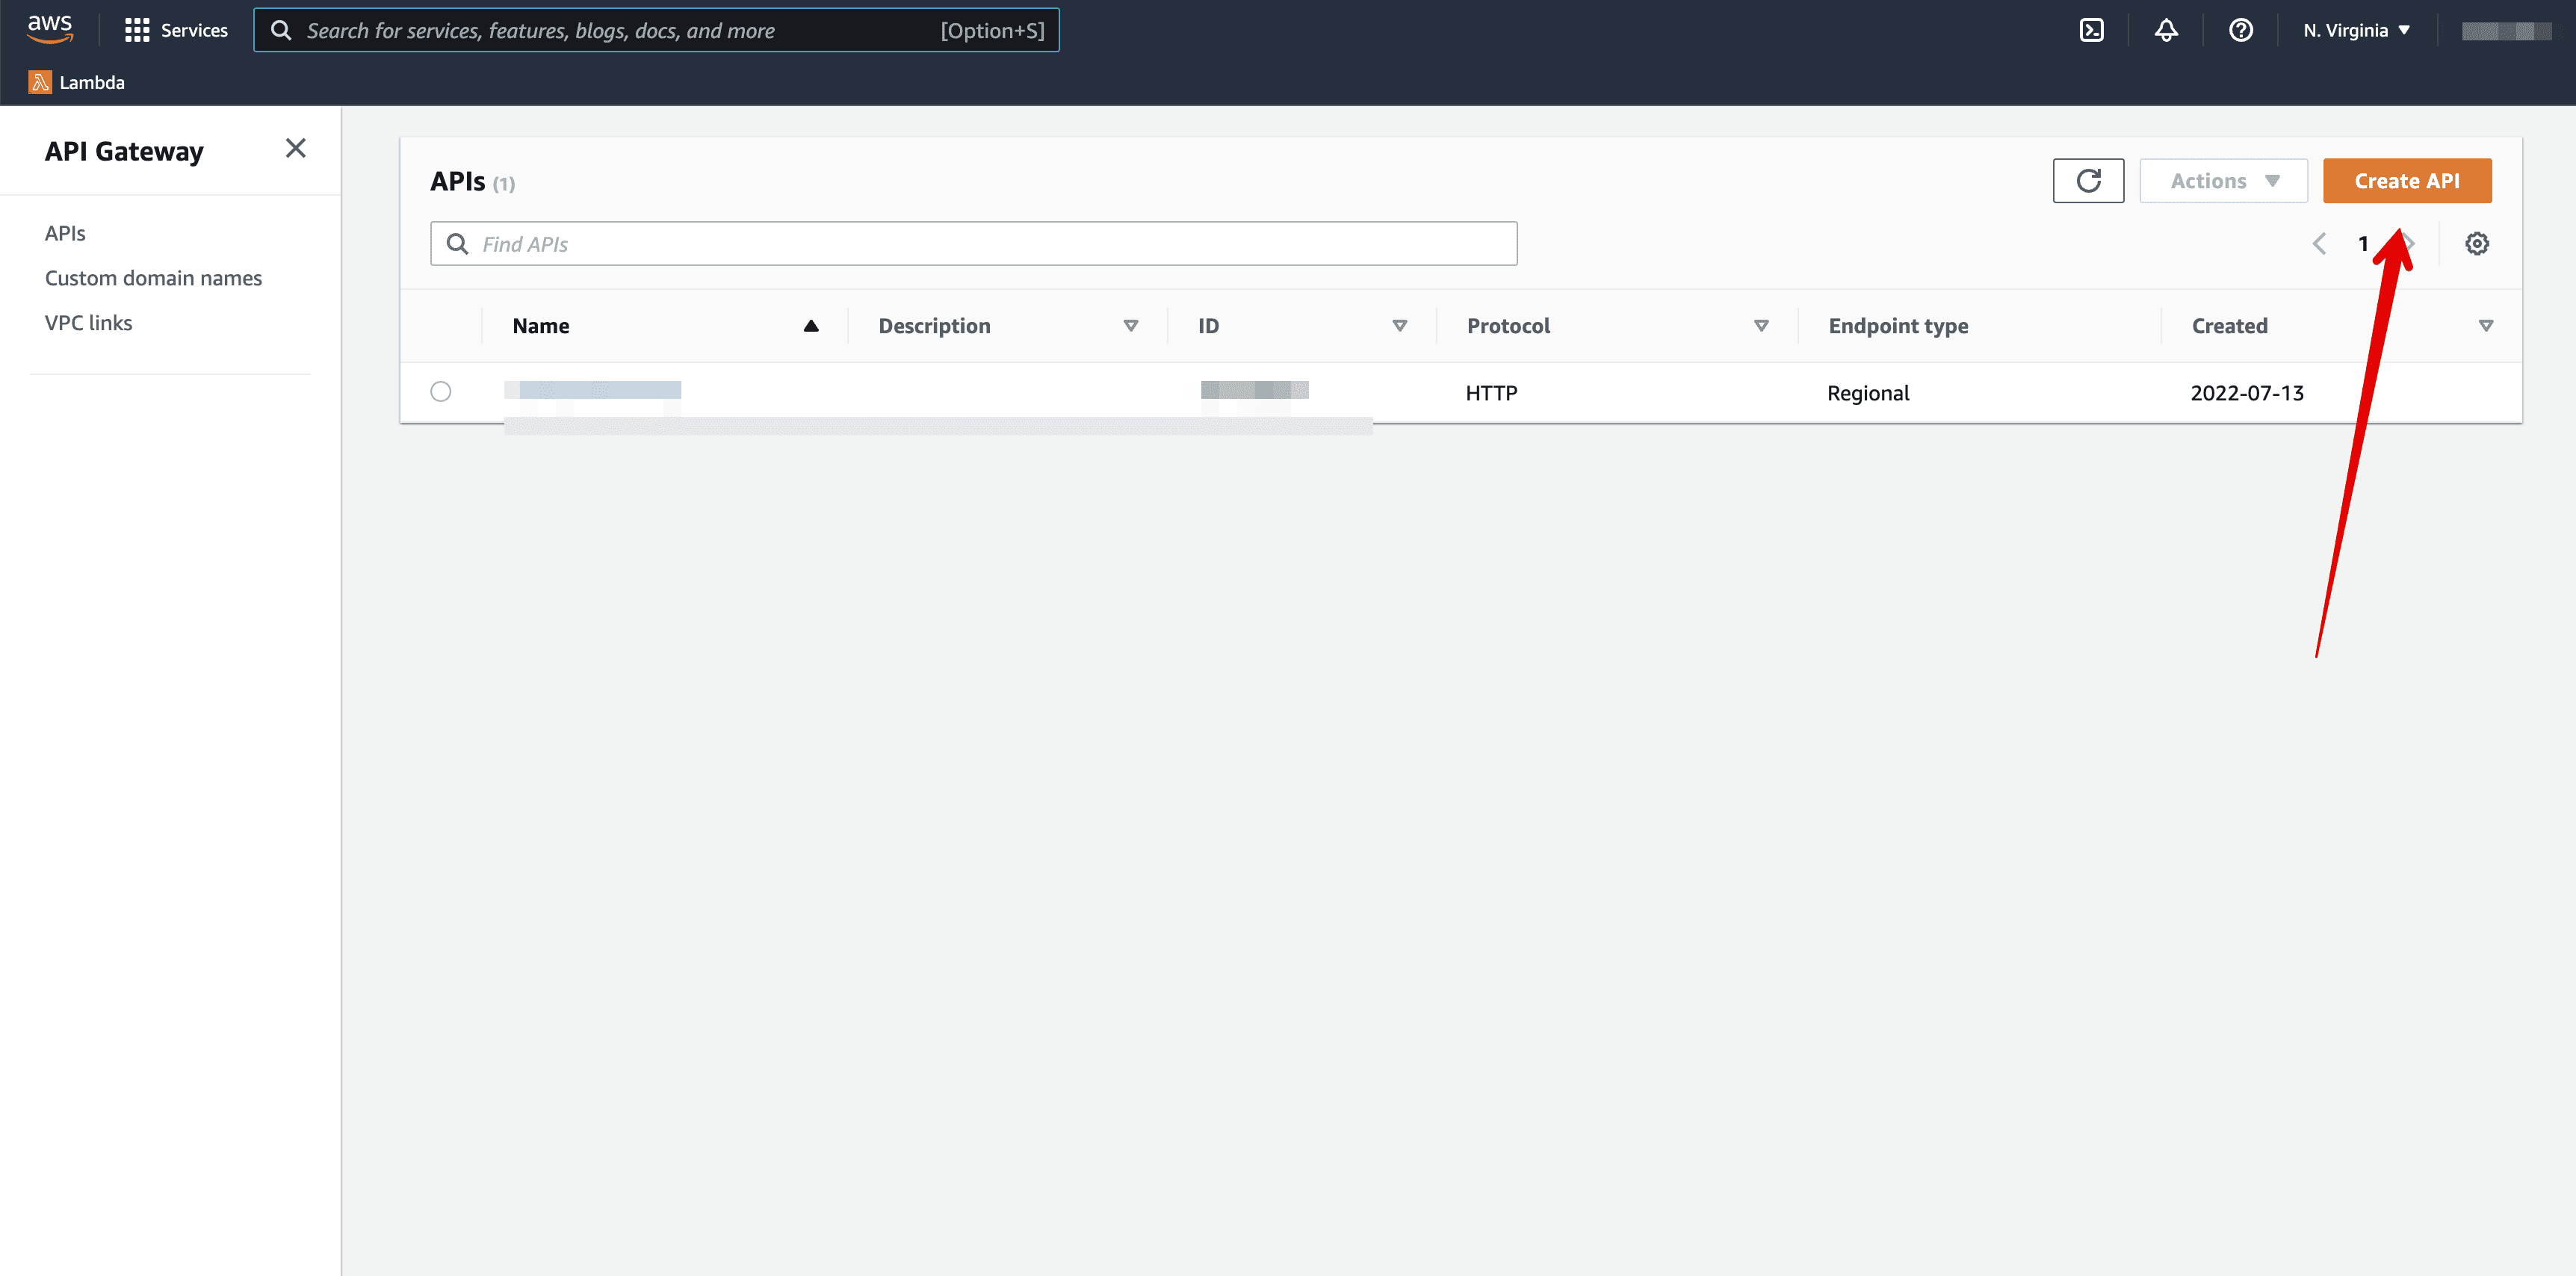Go to Custom domain names
2576x1276 pixels.
153,278
